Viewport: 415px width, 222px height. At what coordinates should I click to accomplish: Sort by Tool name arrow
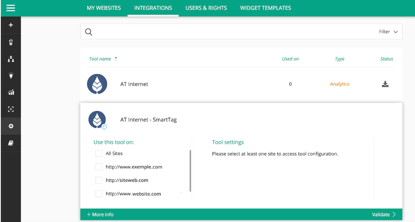coord(116,59)
